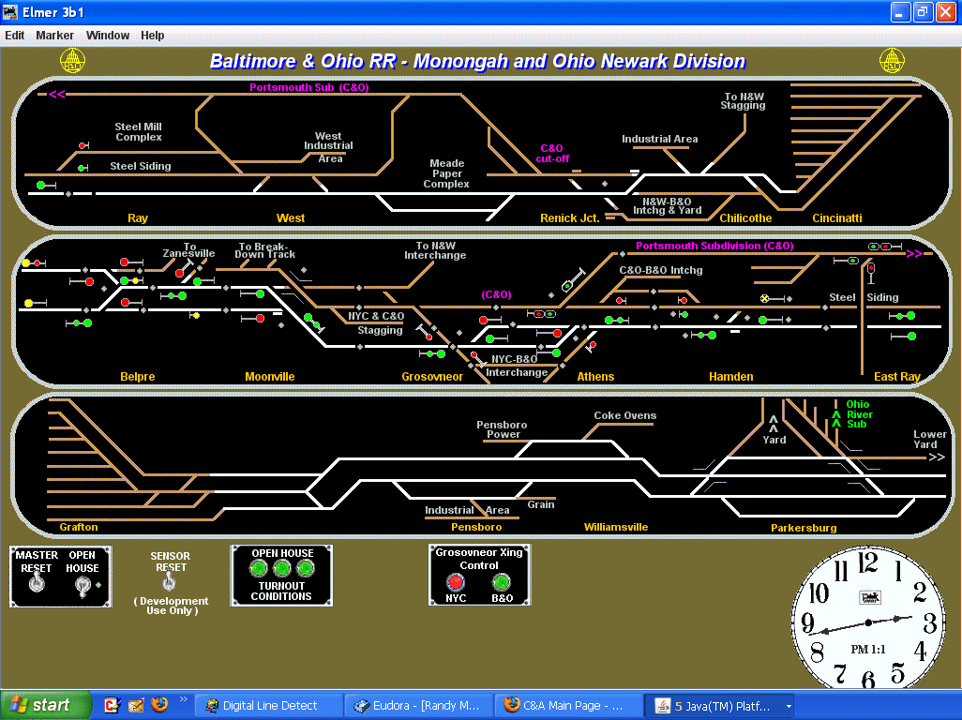
Task: Click the train icon in the title bar
Action: 9,12
